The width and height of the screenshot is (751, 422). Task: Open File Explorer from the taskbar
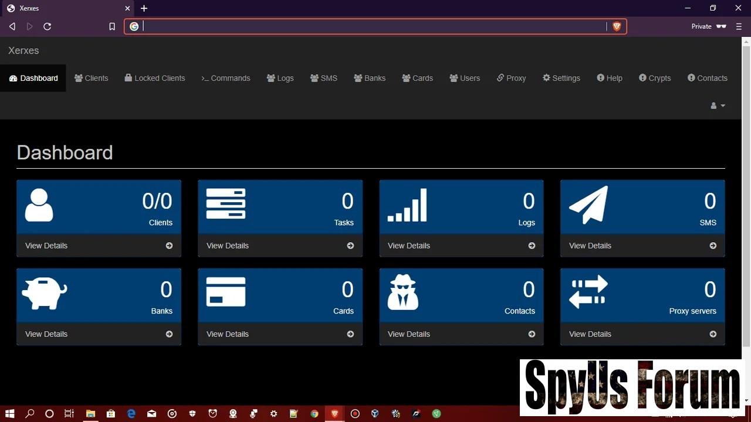click(90, 414)
